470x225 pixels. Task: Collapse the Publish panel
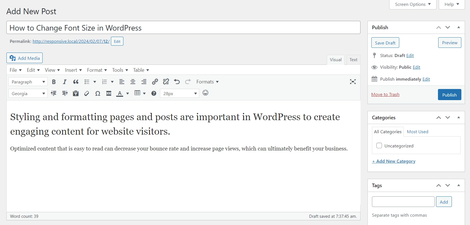tap(459, 27)
